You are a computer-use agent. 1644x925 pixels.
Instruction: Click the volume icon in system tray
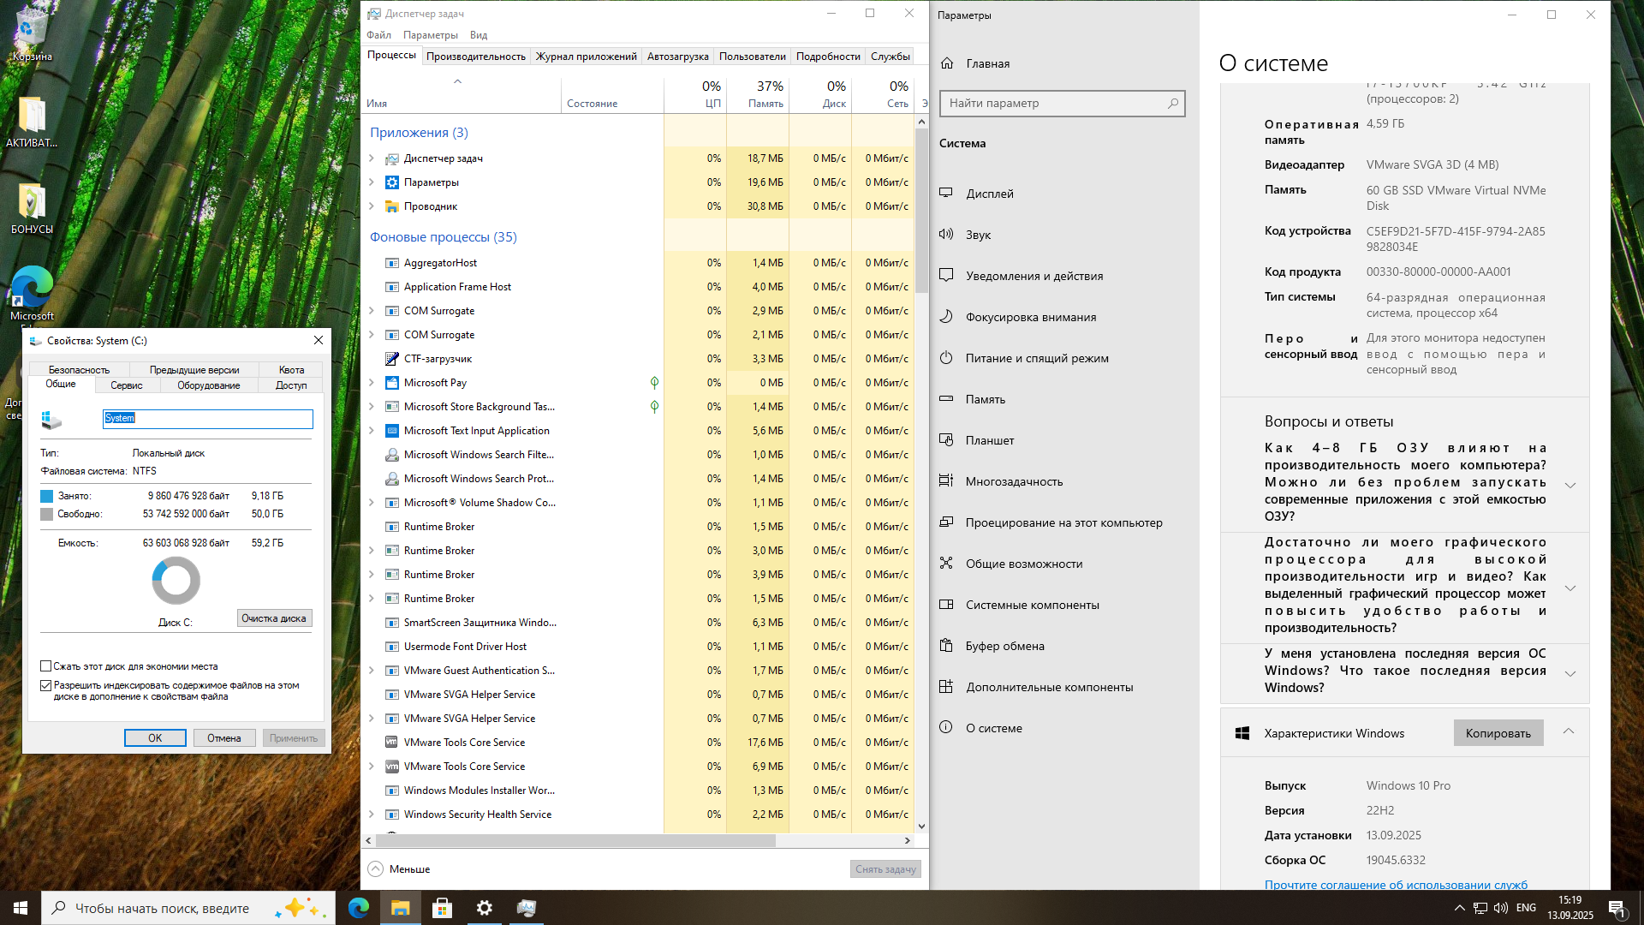[1501, 908]
